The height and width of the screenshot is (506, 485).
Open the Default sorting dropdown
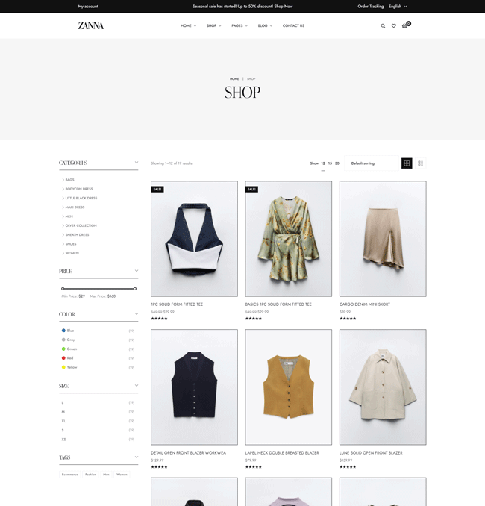pyautogui.click(x=372, y=163)
